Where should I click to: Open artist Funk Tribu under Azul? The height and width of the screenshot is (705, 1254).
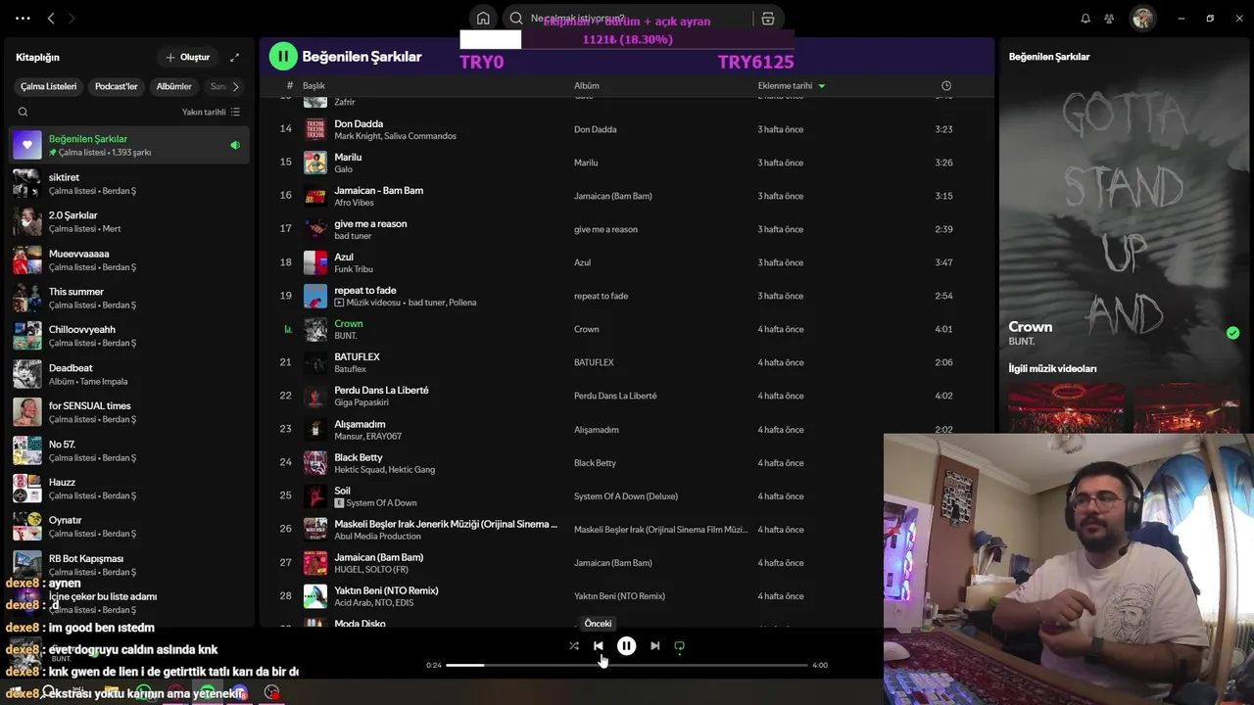point(353,269)
